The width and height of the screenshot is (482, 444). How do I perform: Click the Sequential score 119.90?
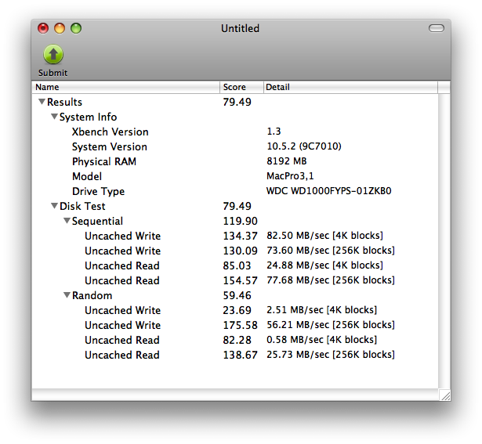point(240,221)
